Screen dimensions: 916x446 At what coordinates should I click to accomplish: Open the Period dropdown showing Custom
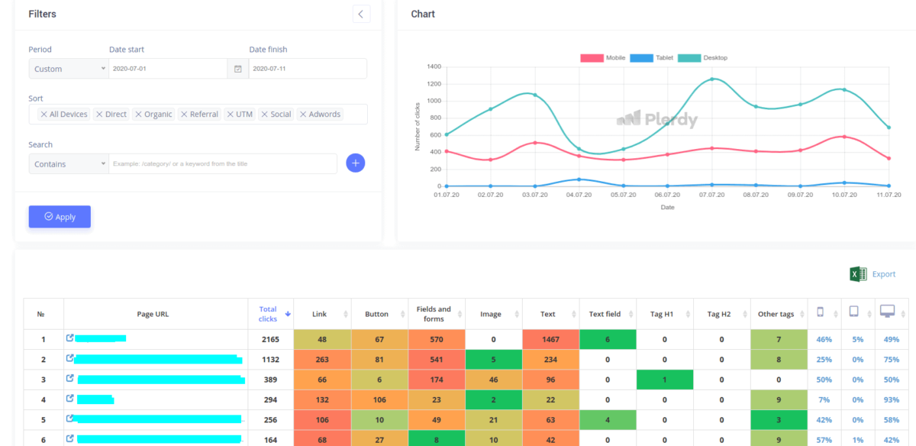click(x=68, y=68)
